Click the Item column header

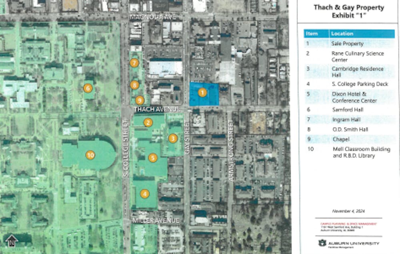[x=312, y=34]
